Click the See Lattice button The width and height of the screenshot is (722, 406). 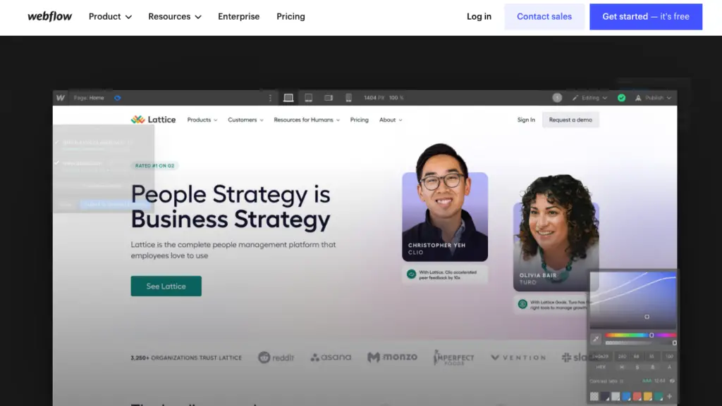166,286
